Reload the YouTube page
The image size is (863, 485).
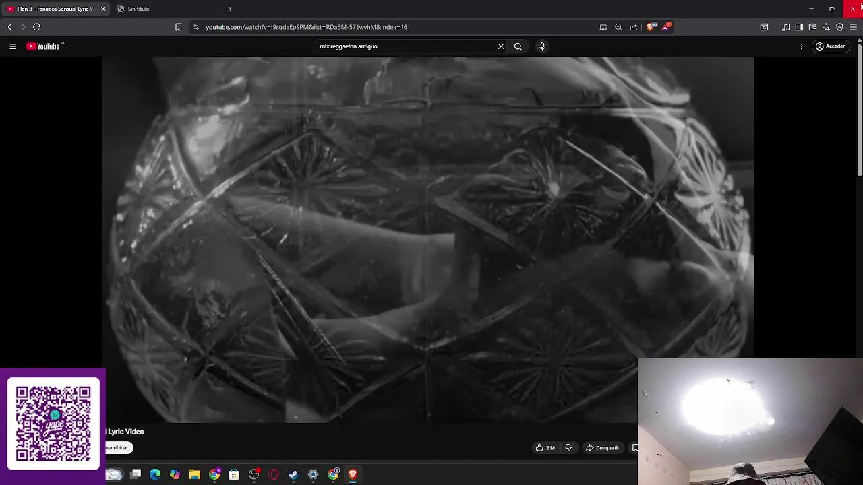point(37,27)
